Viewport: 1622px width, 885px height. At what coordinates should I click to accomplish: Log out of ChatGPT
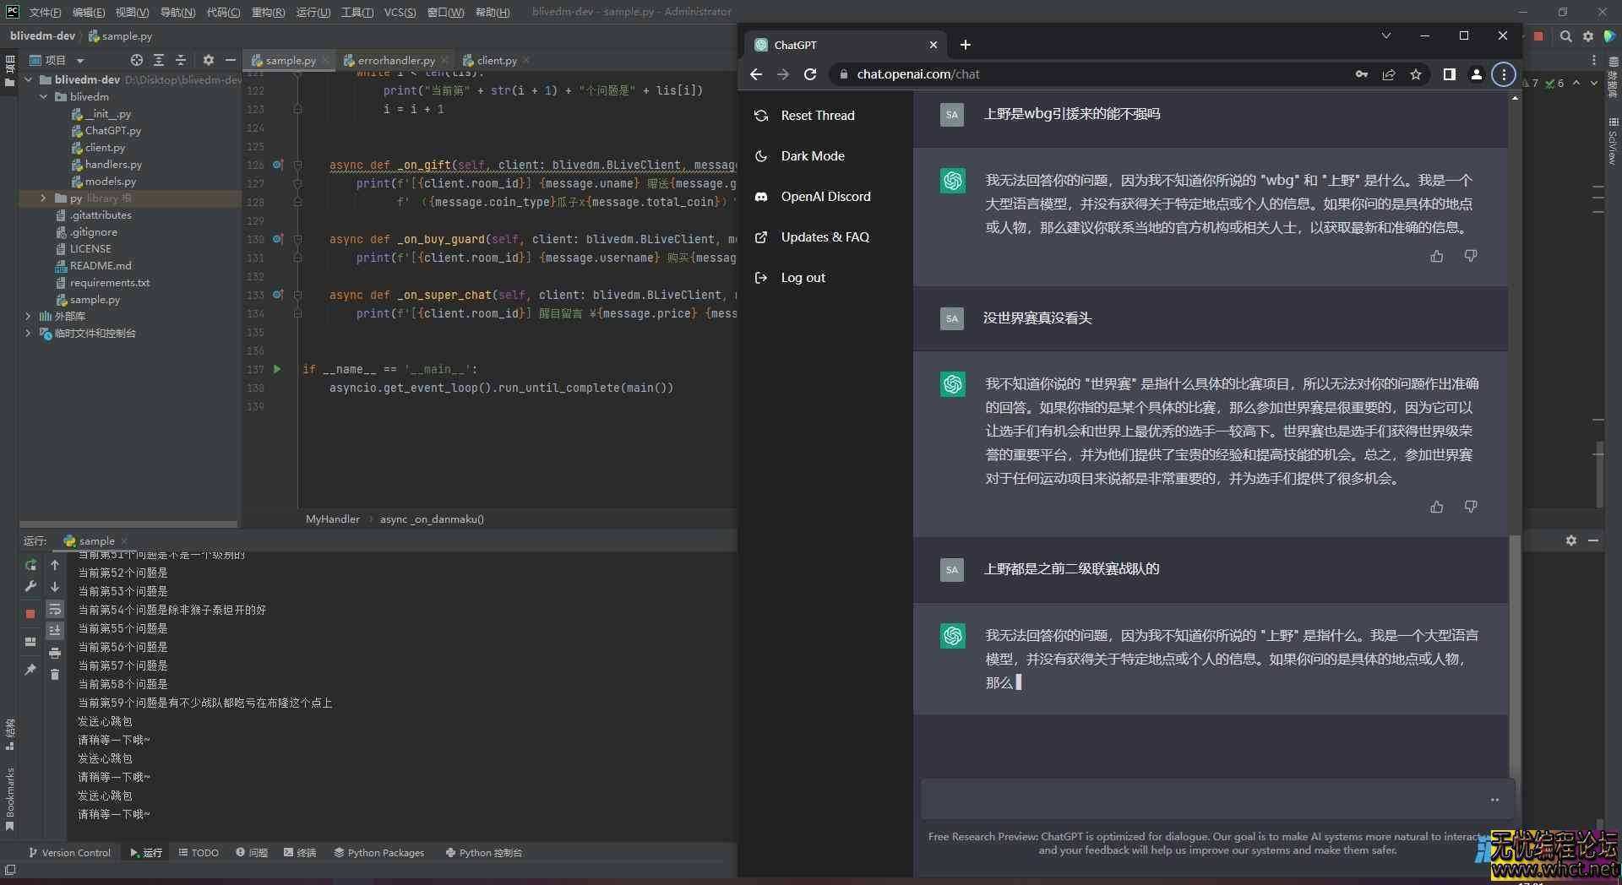click(801, 277)
